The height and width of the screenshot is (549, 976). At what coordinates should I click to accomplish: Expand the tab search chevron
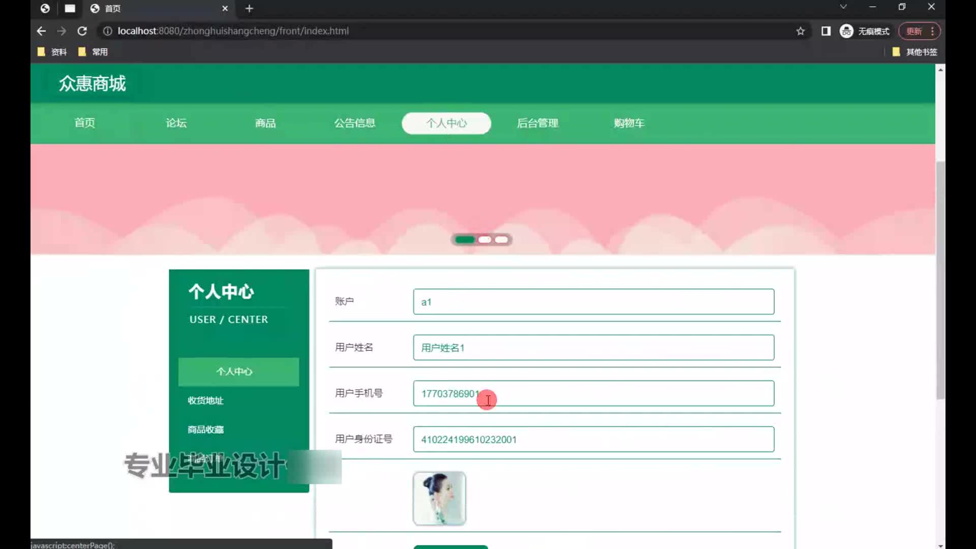point(843,7)
